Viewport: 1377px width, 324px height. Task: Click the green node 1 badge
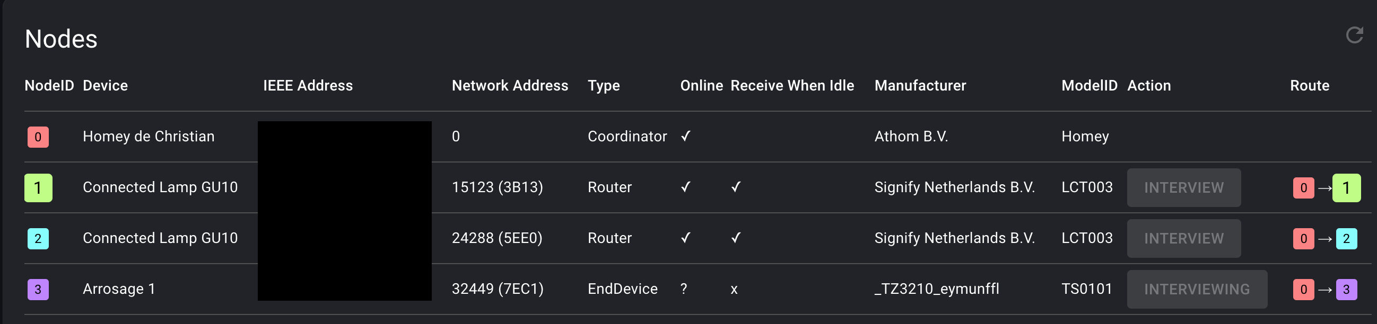pos(38,187)
